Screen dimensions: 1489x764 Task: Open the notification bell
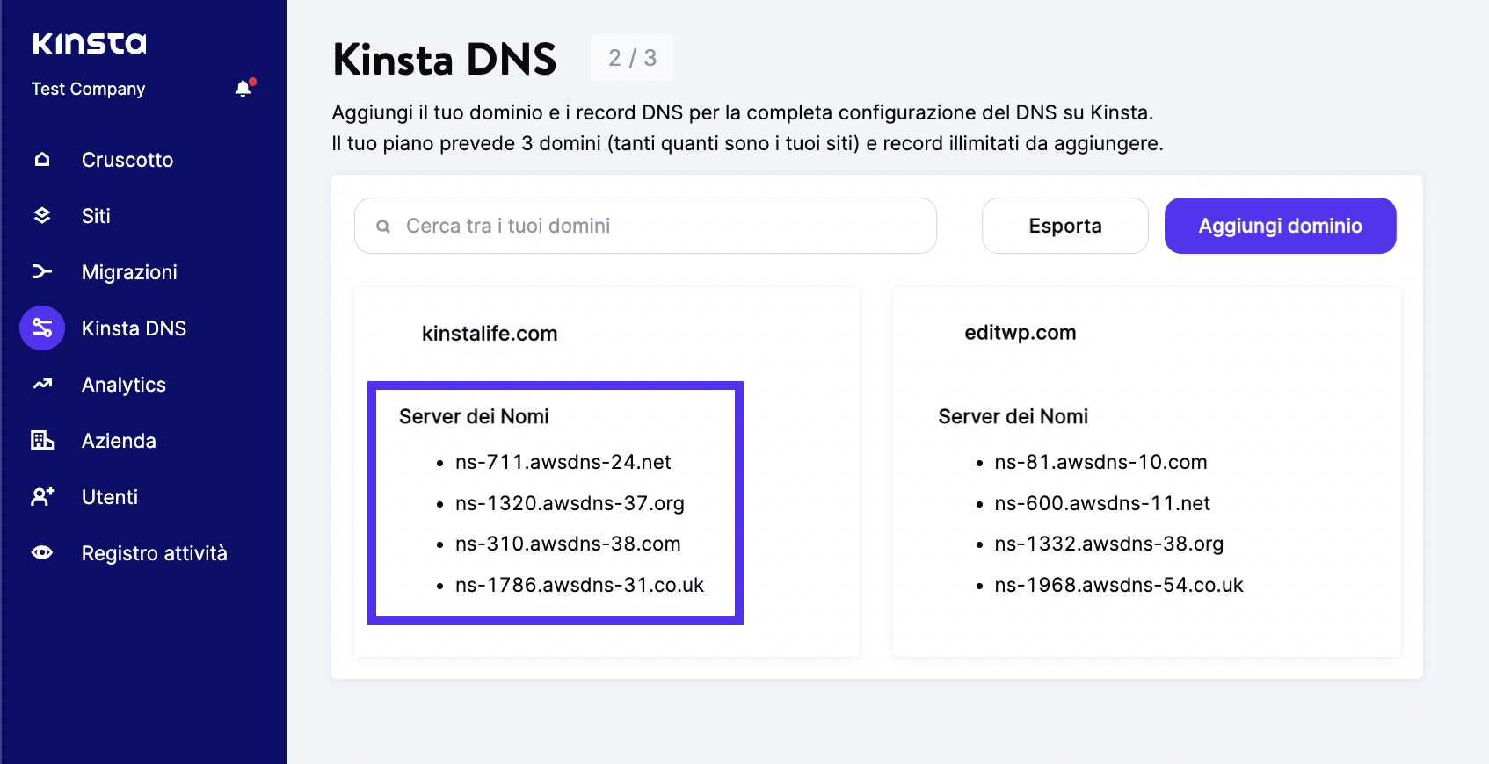tap(243, 88)
